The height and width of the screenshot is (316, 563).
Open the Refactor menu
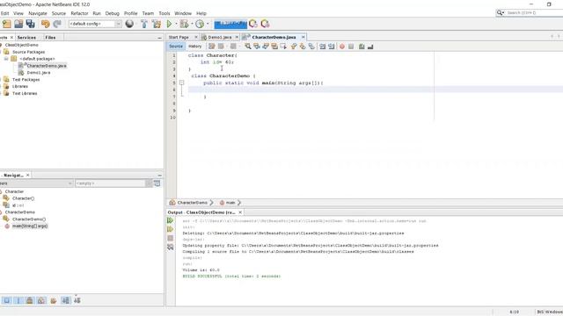[79, 13]
